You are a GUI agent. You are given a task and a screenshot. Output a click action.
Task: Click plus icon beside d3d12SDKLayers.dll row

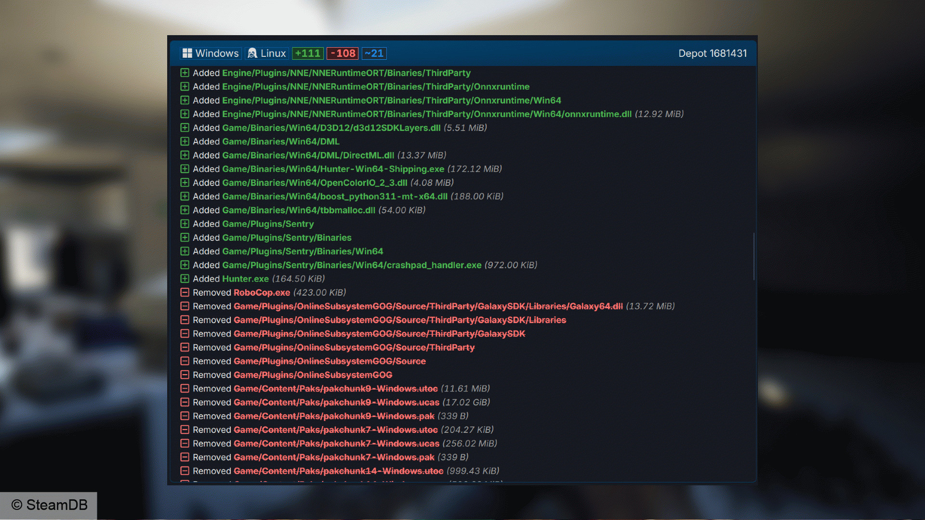pos(185,128)
